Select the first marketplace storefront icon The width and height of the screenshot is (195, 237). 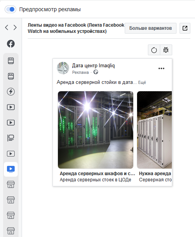(11, 184)
